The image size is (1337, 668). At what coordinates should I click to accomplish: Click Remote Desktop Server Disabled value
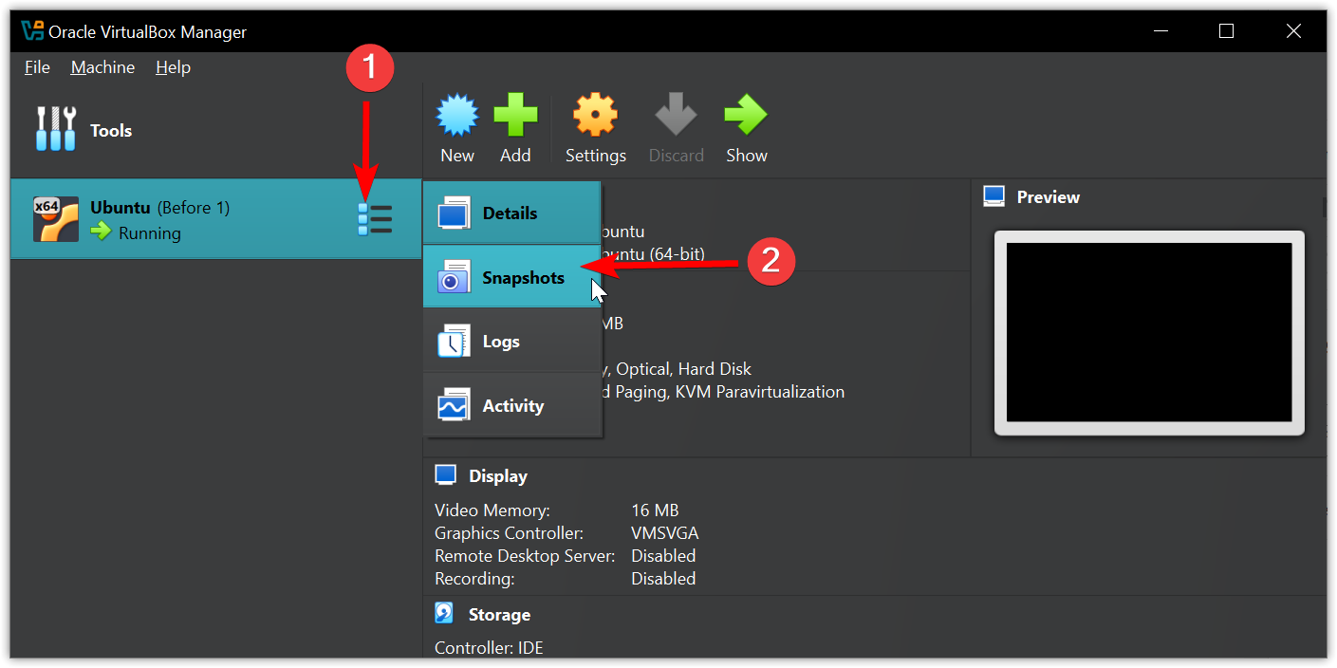[x=663, y=556]
